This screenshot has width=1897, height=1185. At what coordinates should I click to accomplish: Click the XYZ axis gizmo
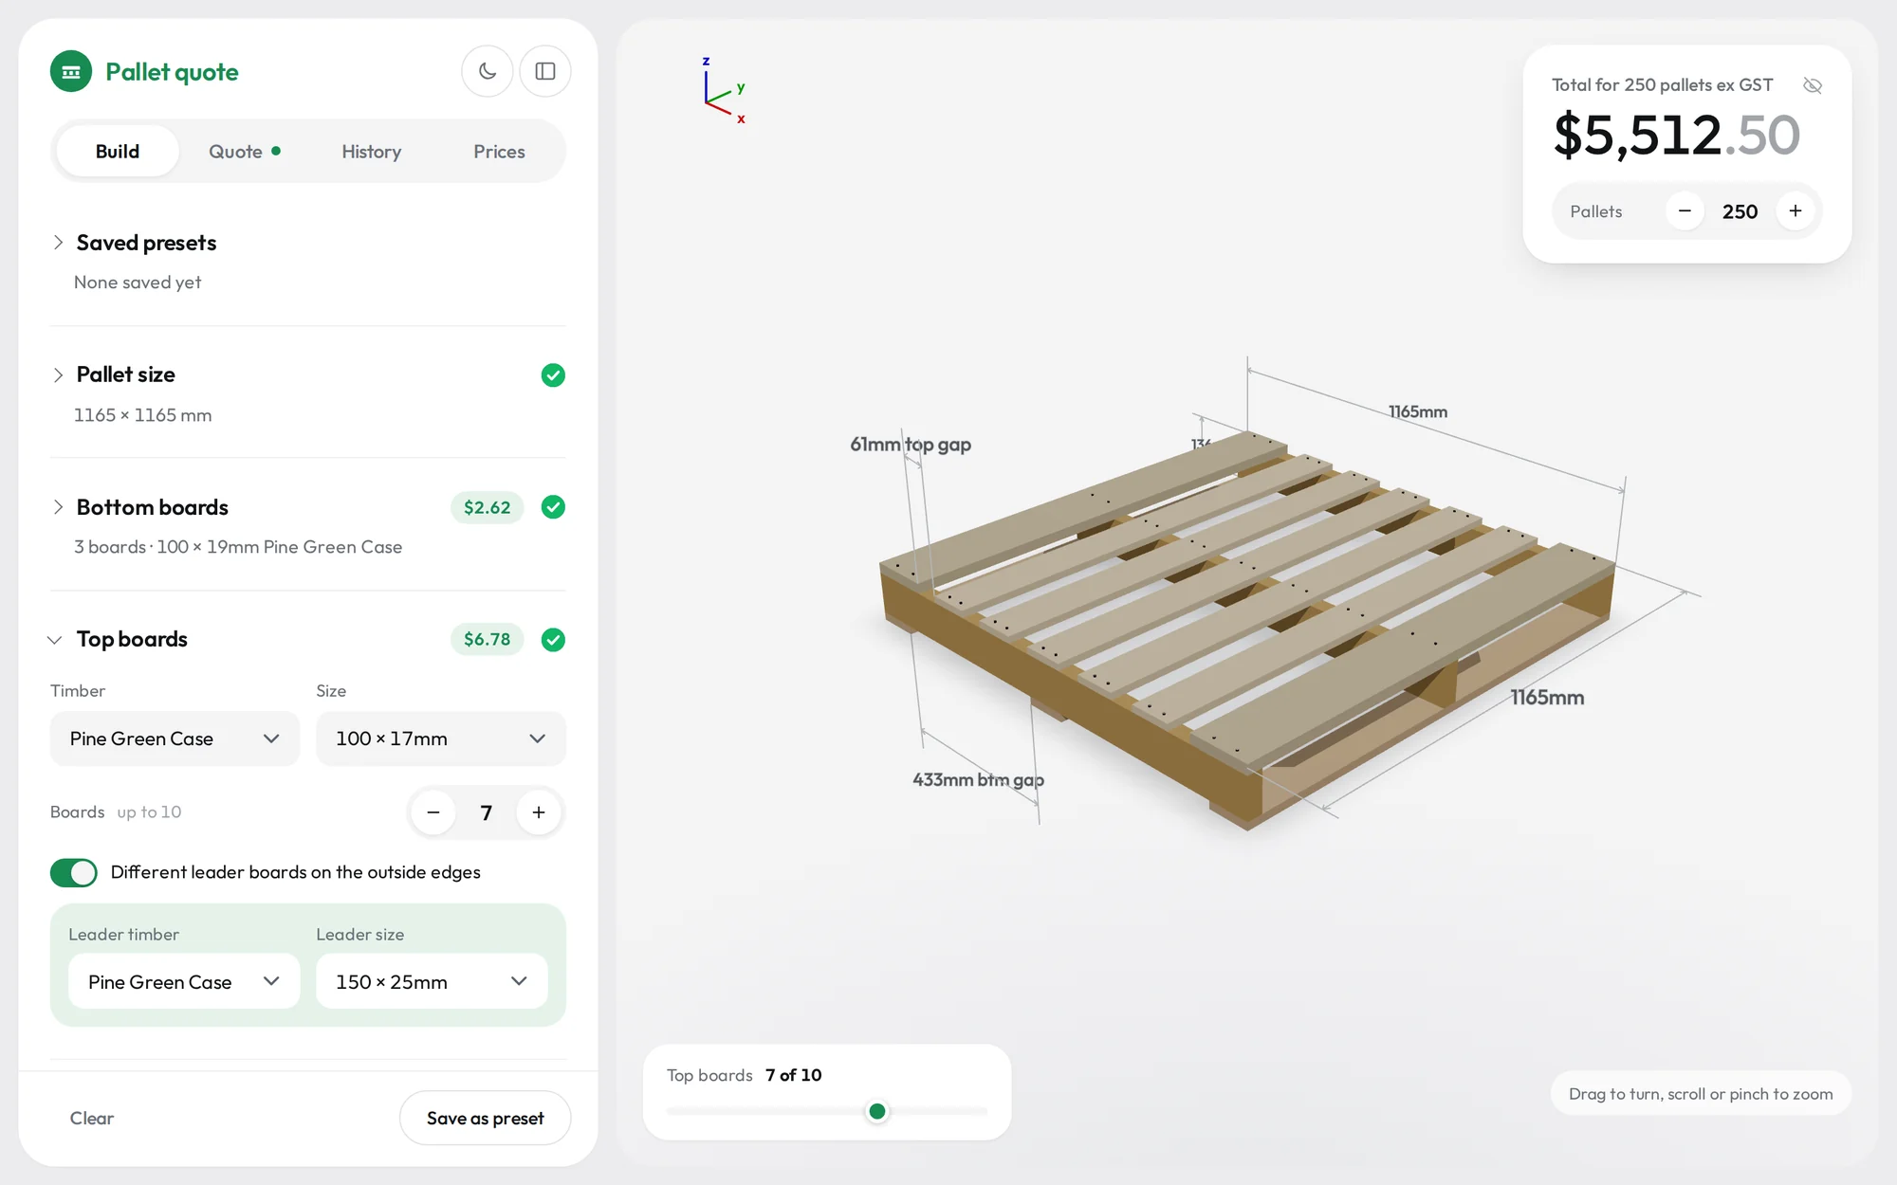(x=724, y=90)
